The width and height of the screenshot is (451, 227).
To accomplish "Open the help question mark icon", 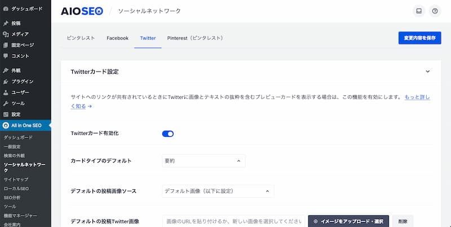I will pos(435,11).
